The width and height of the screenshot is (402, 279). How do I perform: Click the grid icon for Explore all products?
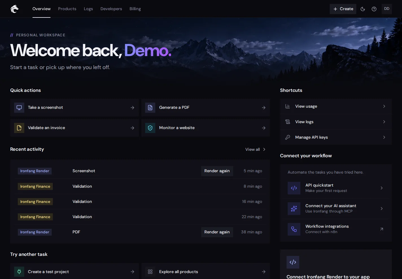click(150, 272)
